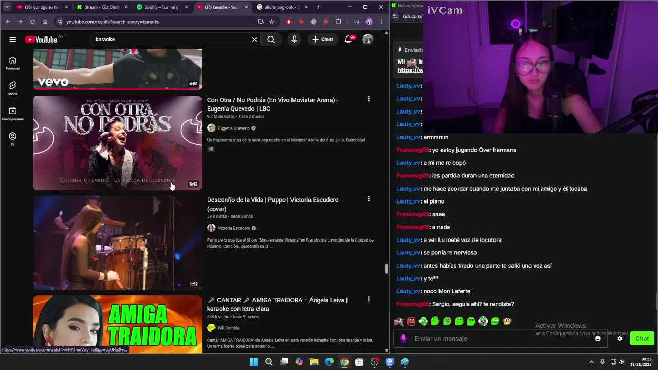Go to Principal in the YouTube sidebar

(13, 63)
